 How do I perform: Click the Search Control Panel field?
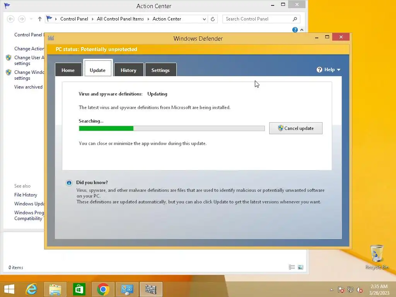coord(261,19)
